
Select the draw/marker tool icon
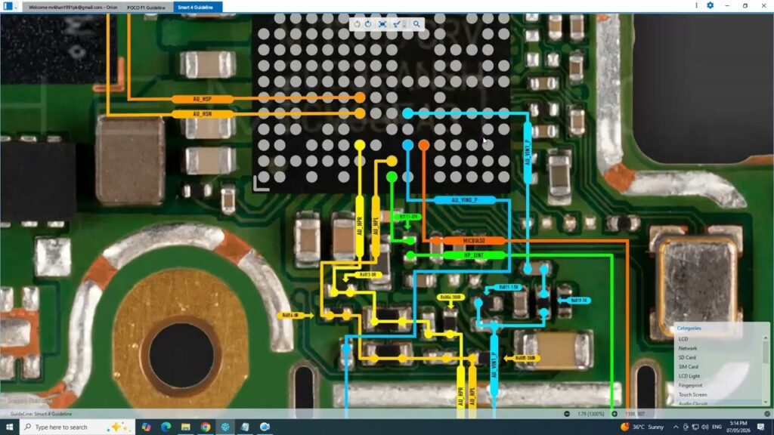click(x=396, y=23)
